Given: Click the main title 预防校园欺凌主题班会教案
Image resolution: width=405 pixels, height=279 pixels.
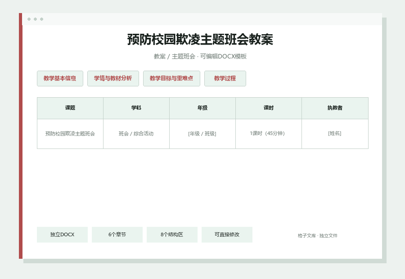Looking at the screenshot, I should [x=200, y=40].
